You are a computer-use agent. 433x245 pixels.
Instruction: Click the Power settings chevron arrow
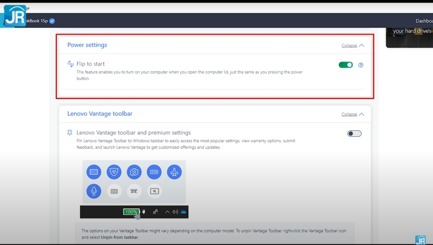362,45
